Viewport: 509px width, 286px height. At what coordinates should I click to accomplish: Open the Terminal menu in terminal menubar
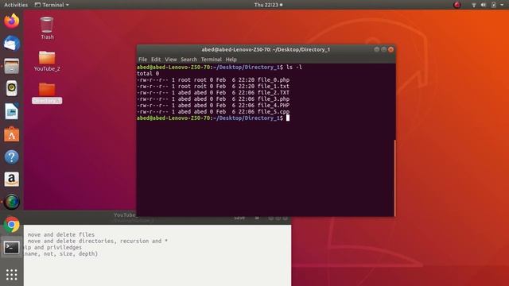click(212, 60)
